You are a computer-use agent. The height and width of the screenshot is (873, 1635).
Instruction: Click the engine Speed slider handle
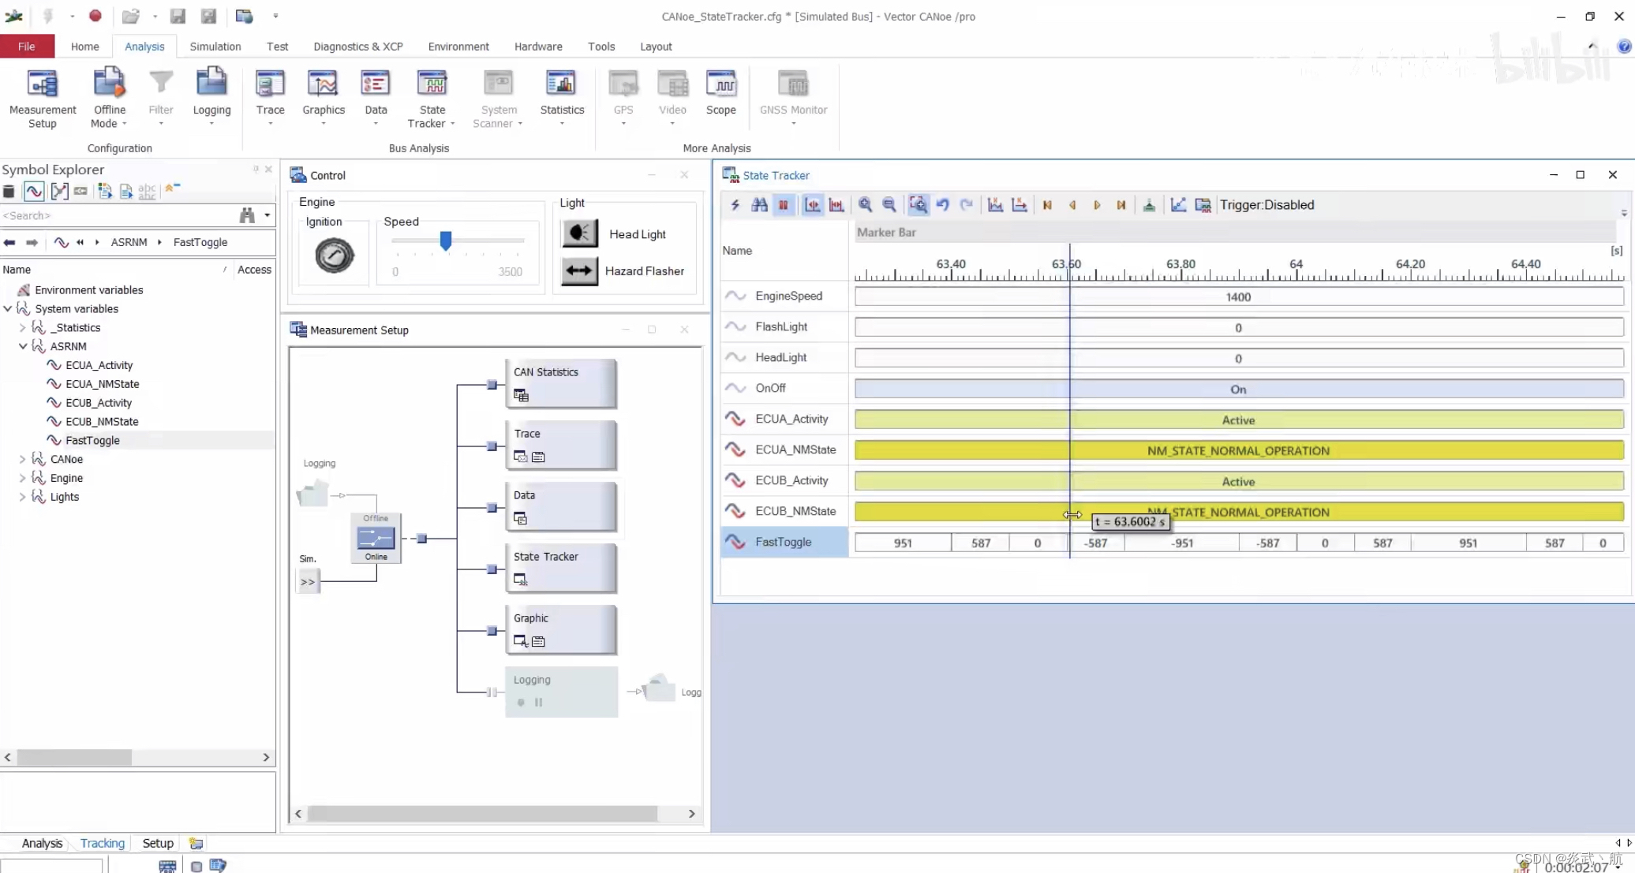[446, 241]
